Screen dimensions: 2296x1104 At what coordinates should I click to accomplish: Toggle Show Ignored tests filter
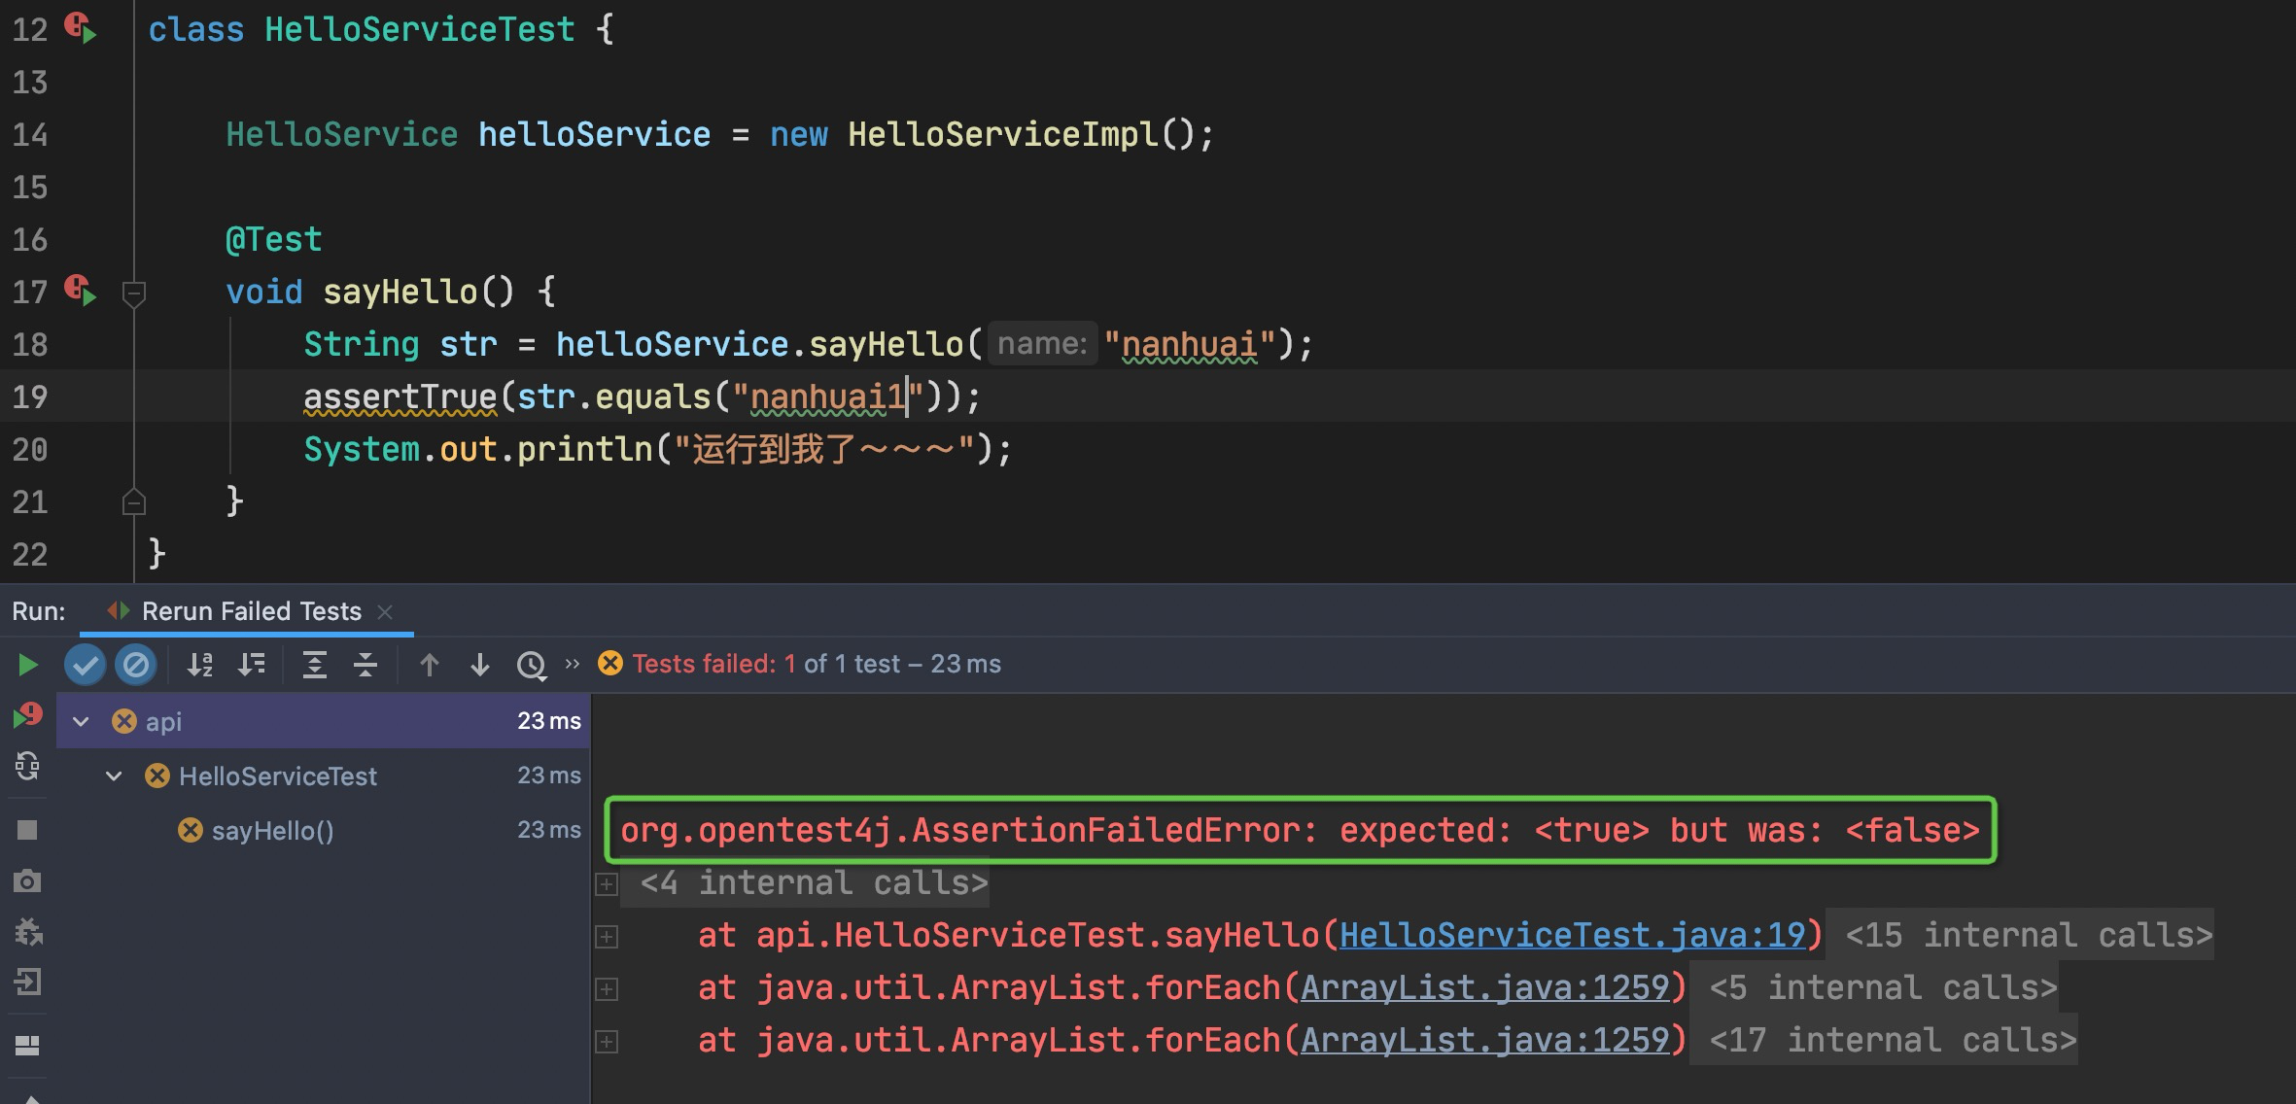[136, 665]
